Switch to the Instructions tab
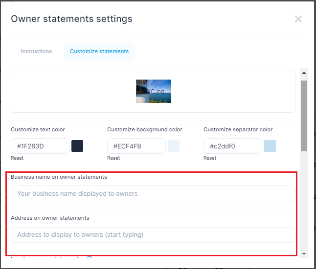316x269 pixels. (36, 51)
